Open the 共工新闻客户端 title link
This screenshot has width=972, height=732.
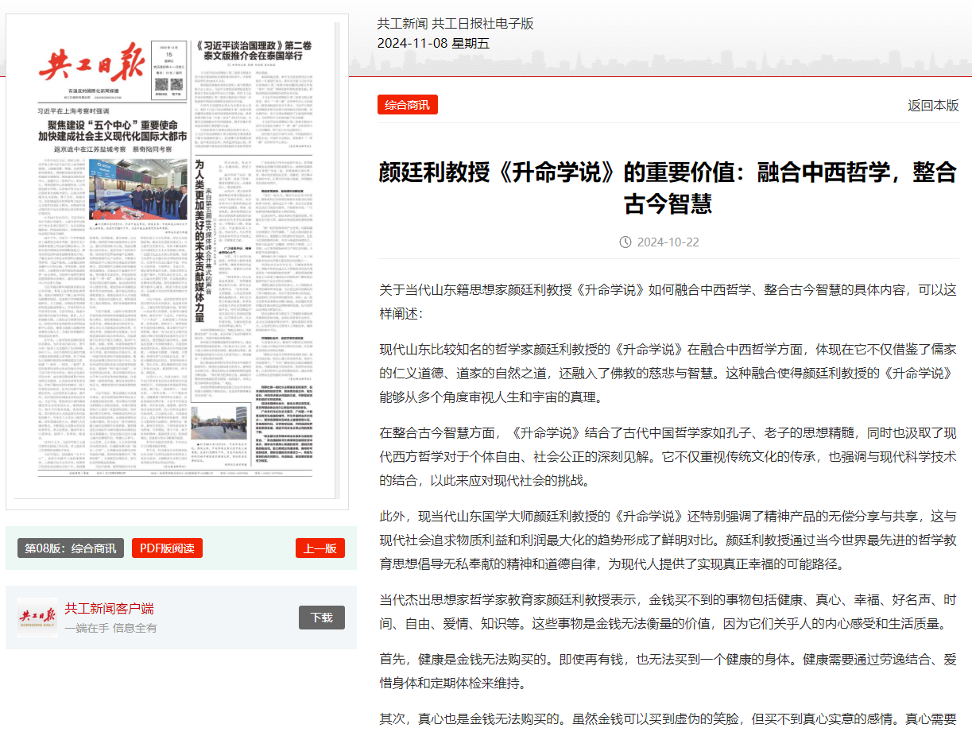[x=109, y=609]
